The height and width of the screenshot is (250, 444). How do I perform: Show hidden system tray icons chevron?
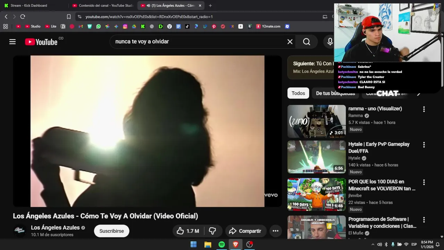373,244
